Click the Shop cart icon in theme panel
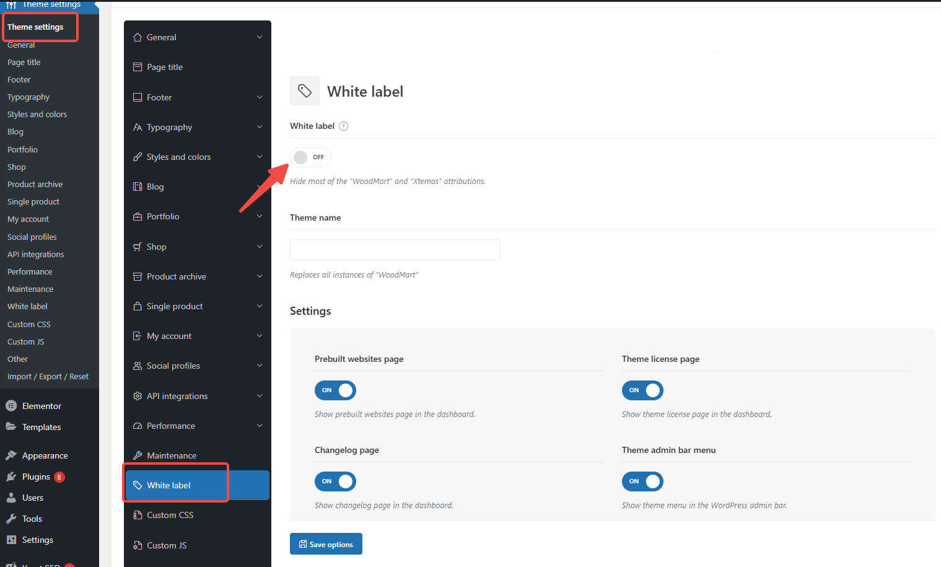Viewport: 941px width, 567px height. pyautogui.click(x=138, y=247)
